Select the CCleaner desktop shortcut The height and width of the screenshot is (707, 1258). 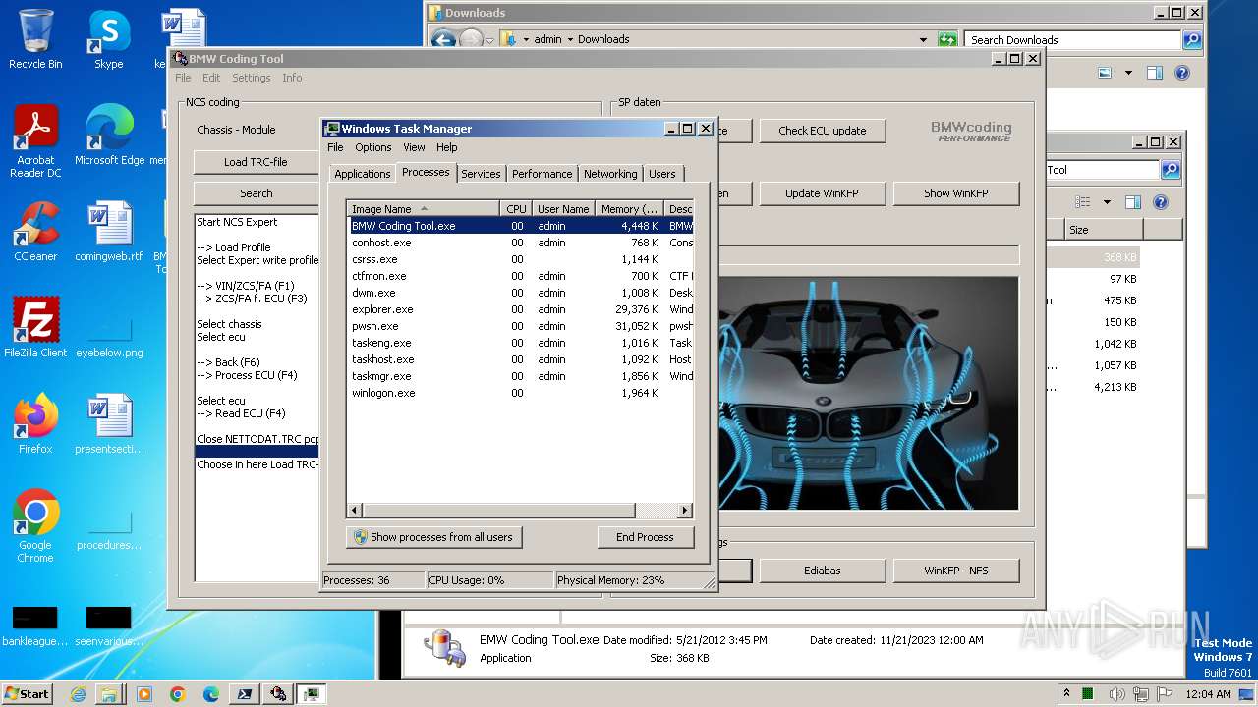coord(35,231)
